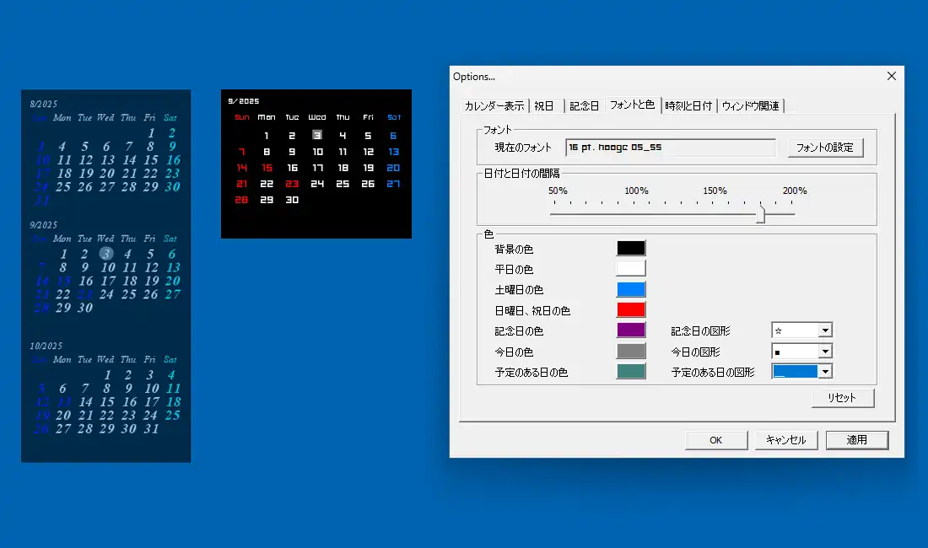Click 9/2025 header in the black calendar
The image size is (928, 548).
(x=244, y=101)
